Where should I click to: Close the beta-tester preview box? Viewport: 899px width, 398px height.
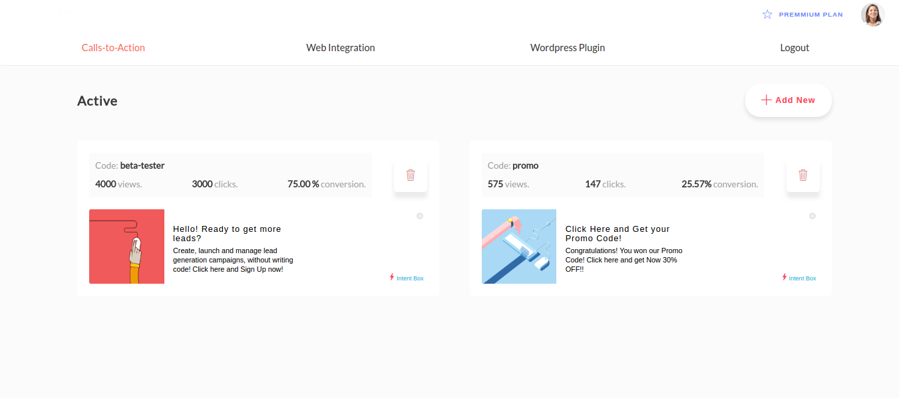pyautogui.click(x=420, y=216)
